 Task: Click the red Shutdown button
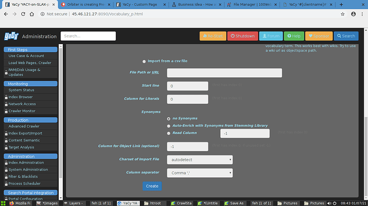point(243,36)
